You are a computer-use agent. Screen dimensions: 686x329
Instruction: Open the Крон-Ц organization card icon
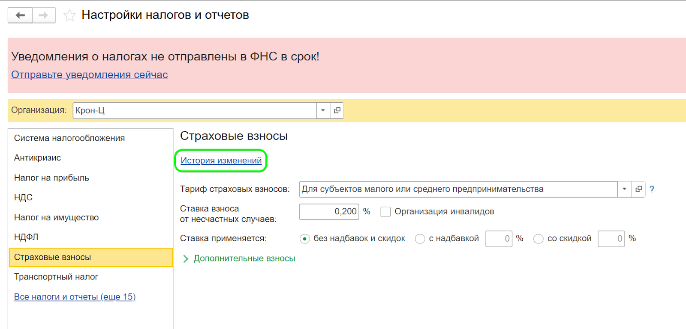(x=337, y=110)
